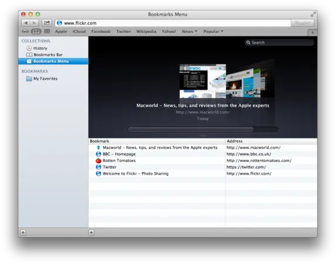Add a collection with sidebar plus button
The height and width of the screenshot is (263, 335).
[23, 233]
